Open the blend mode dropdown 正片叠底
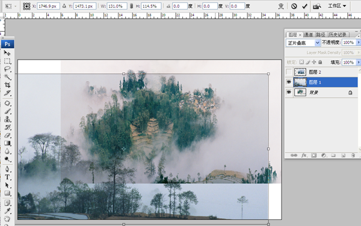 tap(303, 43)
